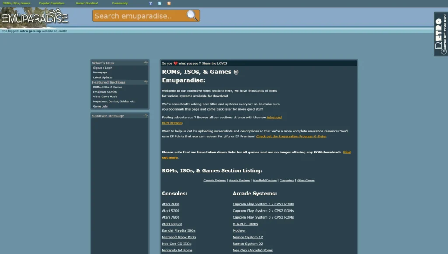The width and height of the screenshot is (448, 254).
Task: Open the Namco System 22 link
Action: pos(248,244)
